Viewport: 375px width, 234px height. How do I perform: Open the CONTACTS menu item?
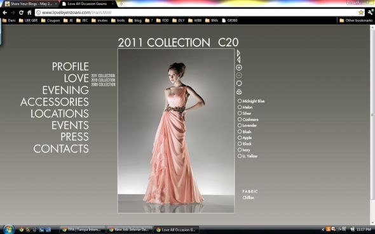click(61, 148)
